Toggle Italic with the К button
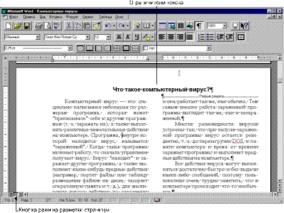284x213 pixels. click(x=128, y=37)
